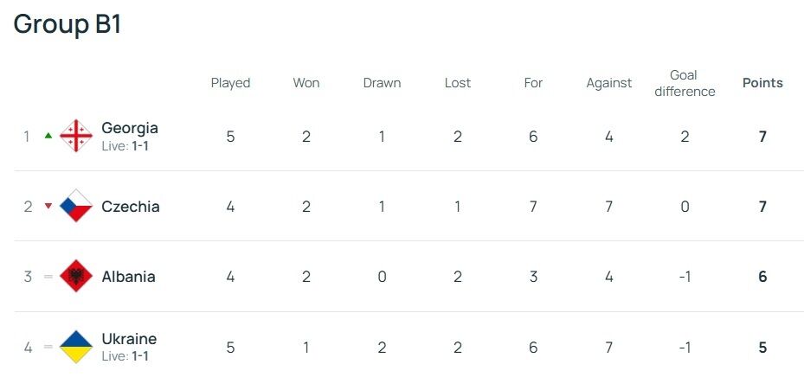The height and width of the screenshot is (377, 804).
Task: Click the Czechia flag icon
Action: pos(76,207)
